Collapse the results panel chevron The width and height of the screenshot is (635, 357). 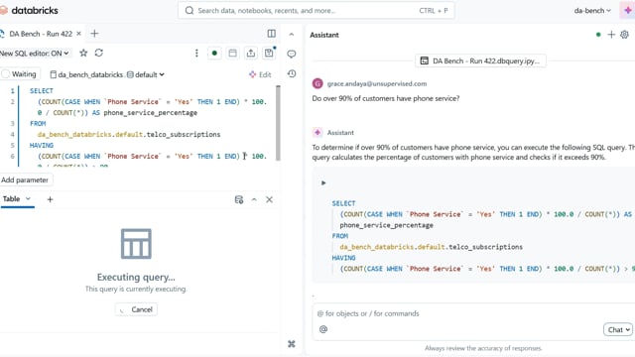(x=254, y=199)
